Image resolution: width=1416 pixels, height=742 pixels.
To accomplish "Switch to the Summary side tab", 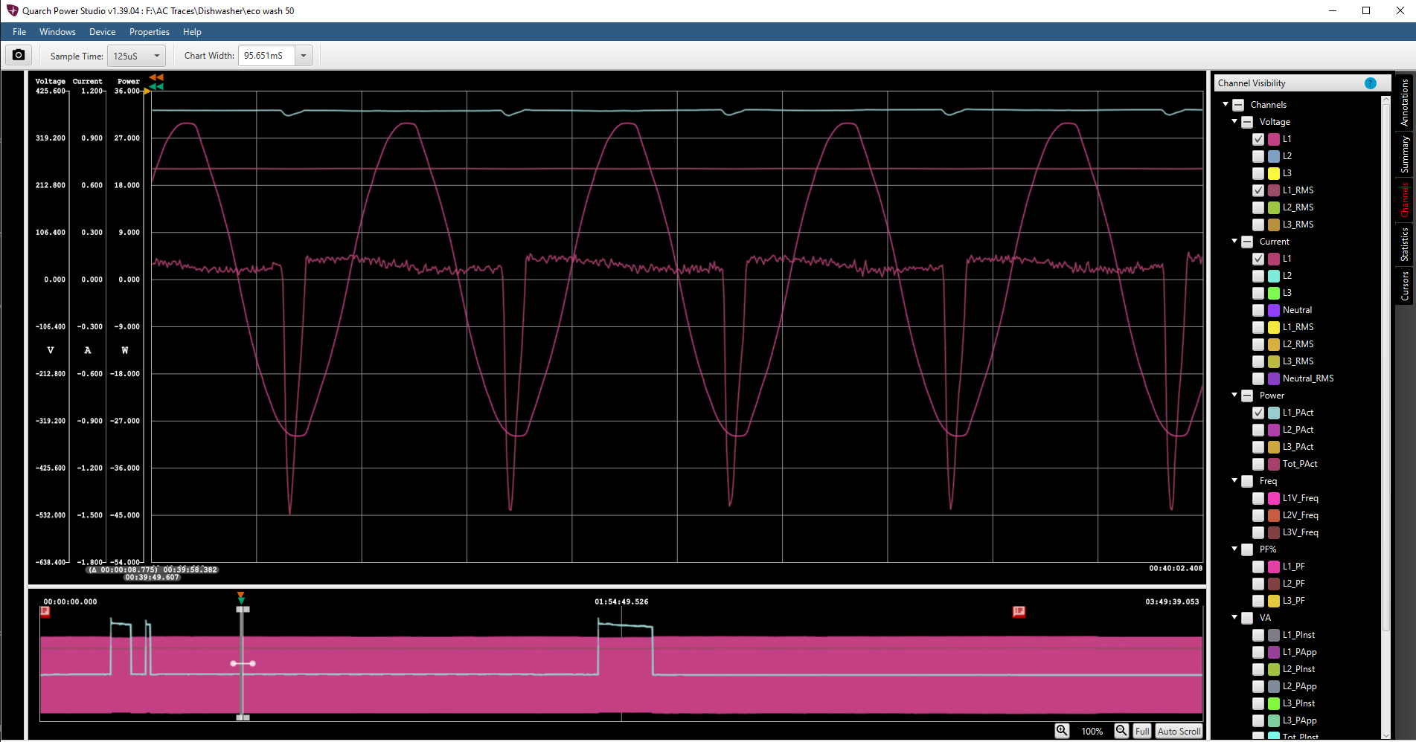I will [1404, 155].
